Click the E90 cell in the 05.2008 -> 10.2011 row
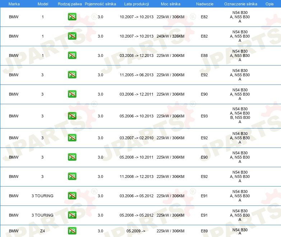This screenshot has width=281, height=237. [204, 157]
